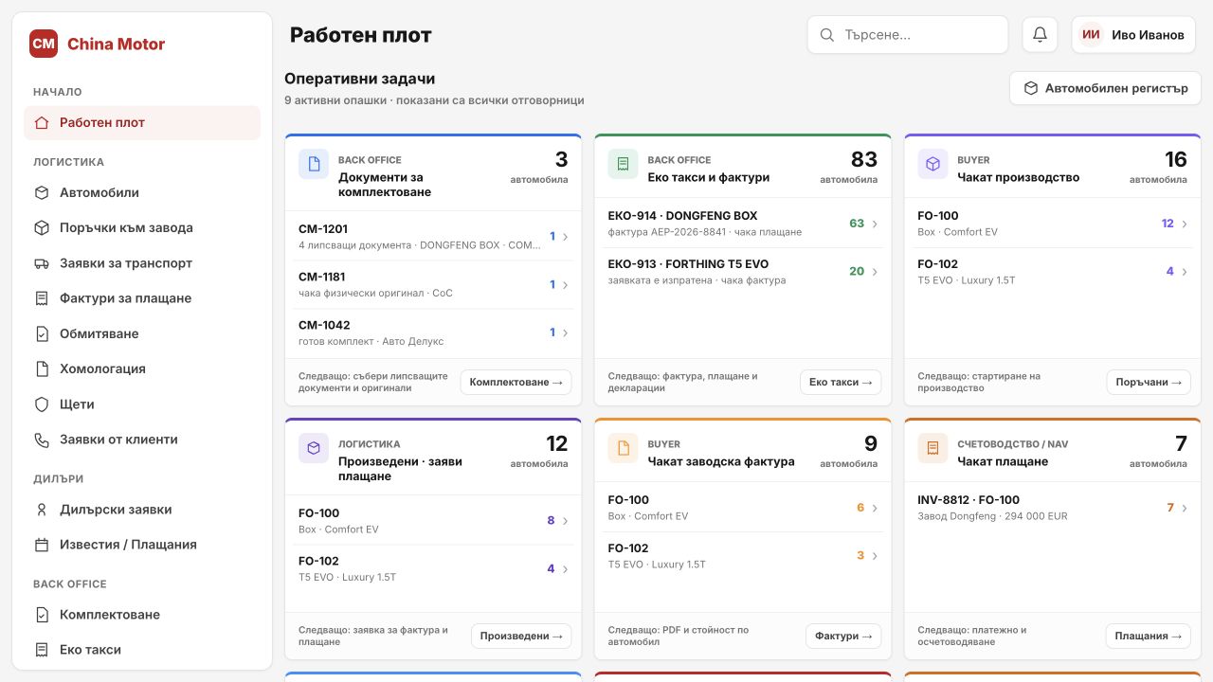
Task: Open Известия / Плащания sidebar item
Action: point(142,545)
